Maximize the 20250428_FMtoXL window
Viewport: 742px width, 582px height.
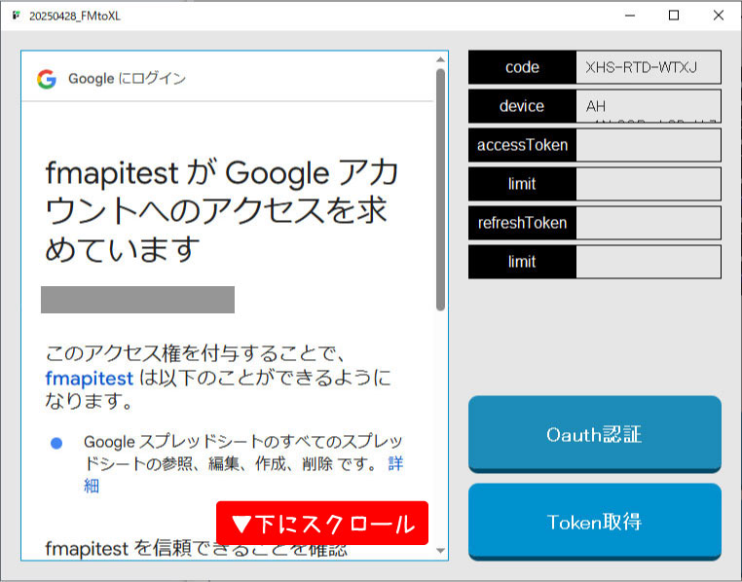674,16
